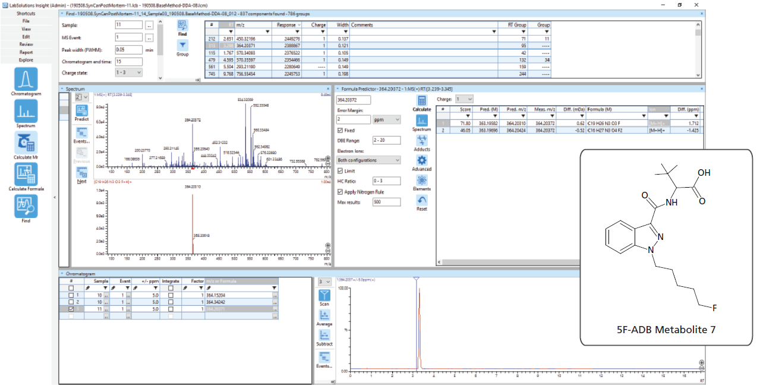This screenshot has width=760, height=389.
Task: Toggle the Apply Nitrogen Rule checkbox
Action: click(x=340, y=192)
